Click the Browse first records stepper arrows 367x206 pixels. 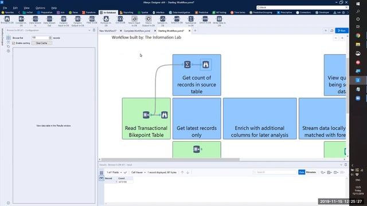50,38
